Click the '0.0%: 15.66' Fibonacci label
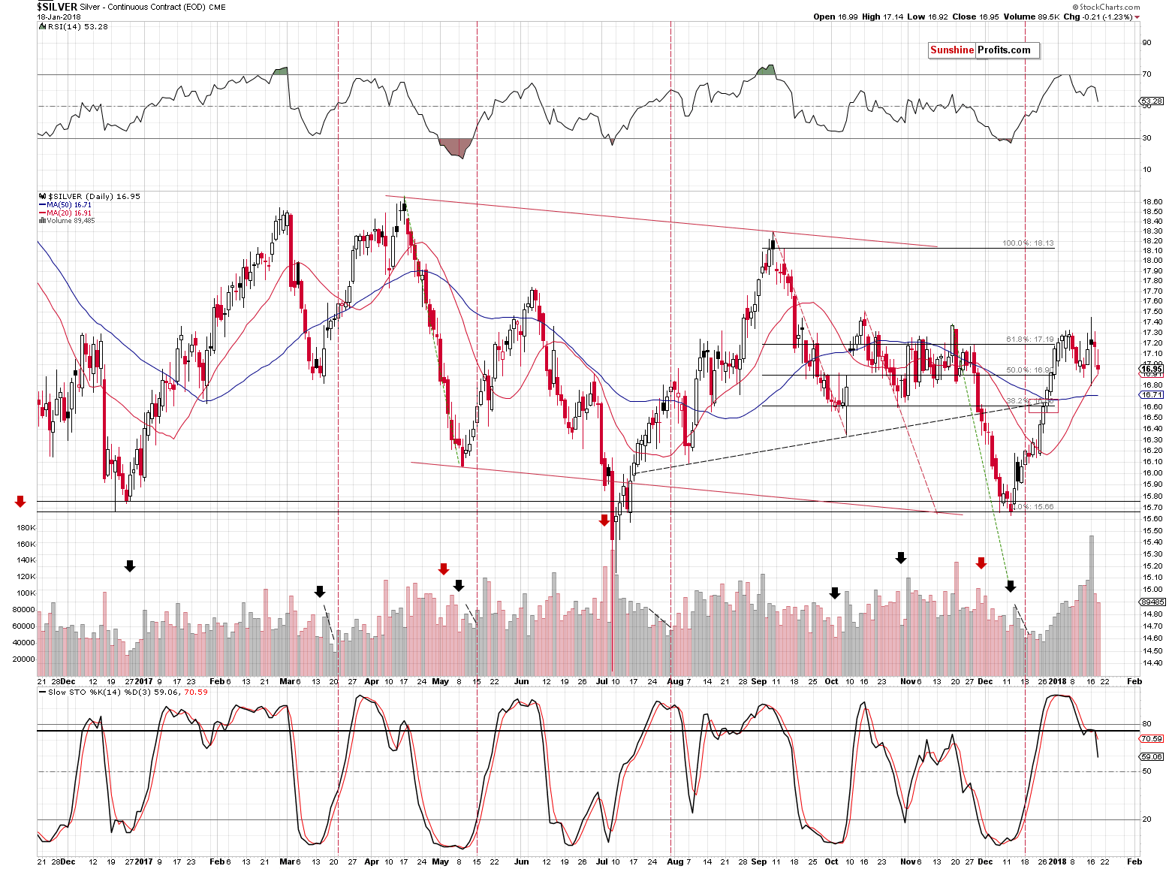This screenshot has width=1175, height=869. tap(1031, 507)
